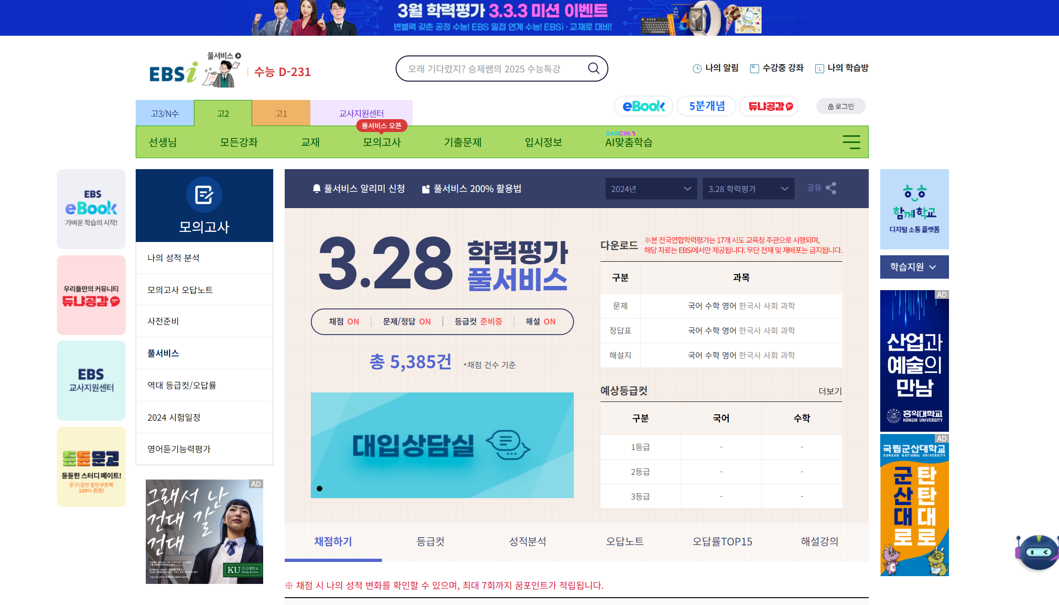This screenshot has height=605, width=1059.
Task: Open 풀서비스 in sidebar
Action: point(204,353)
